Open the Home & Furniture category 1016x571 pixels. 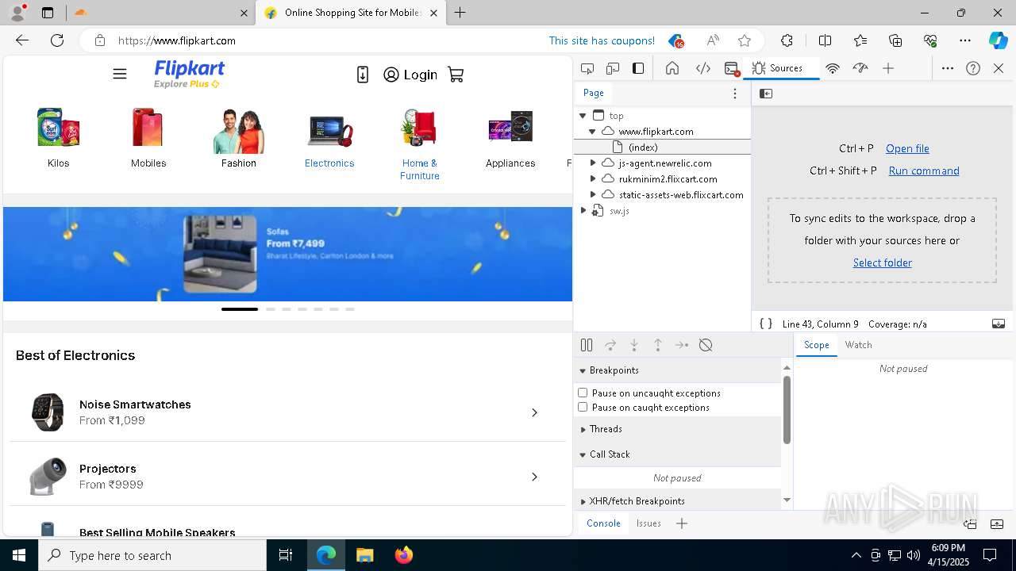click(x=420, y=145)
